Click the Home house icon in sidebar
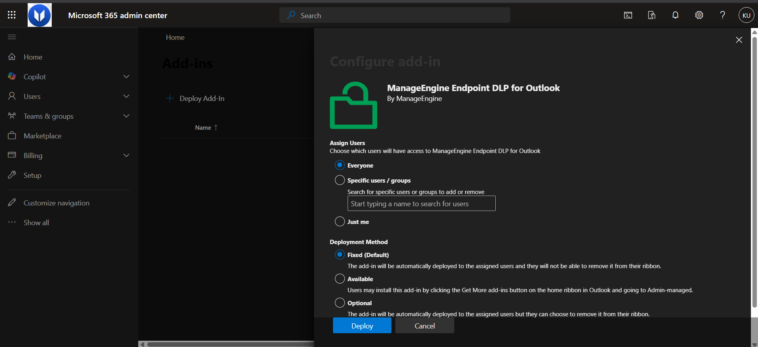This screenshot has height=347, width=758. click(x=12, y=57)
